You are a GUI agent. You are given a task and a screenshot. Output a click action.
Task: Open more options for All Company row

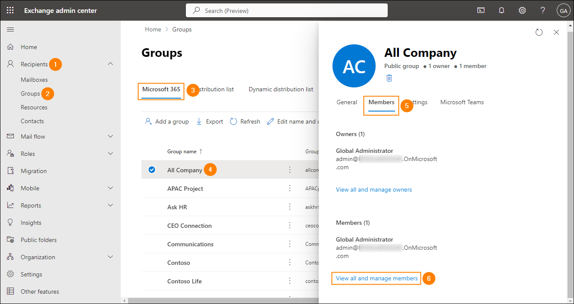tap(290, 170)
